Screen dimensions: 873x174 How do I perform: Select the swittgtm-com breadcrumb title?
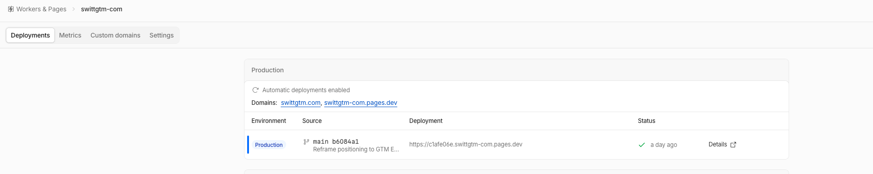pyautogui.click(x=102, y=9)
